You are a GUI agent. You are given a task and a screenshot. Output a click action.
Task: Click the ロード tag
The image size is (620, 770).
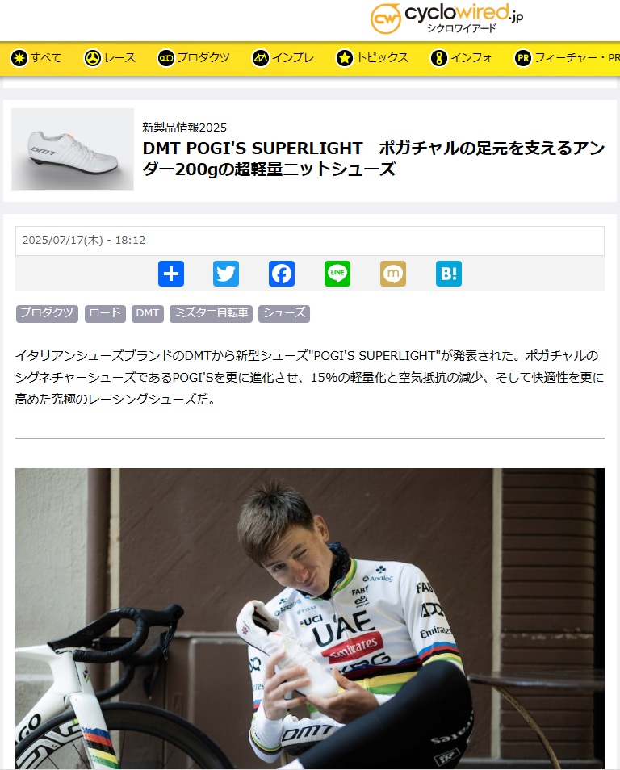pos(105,313)
